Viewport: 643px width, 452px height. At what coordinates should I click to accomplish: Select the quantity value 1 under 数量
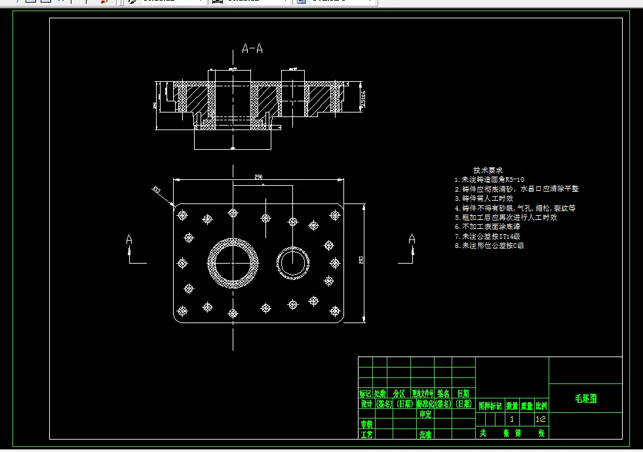[511, 419]
